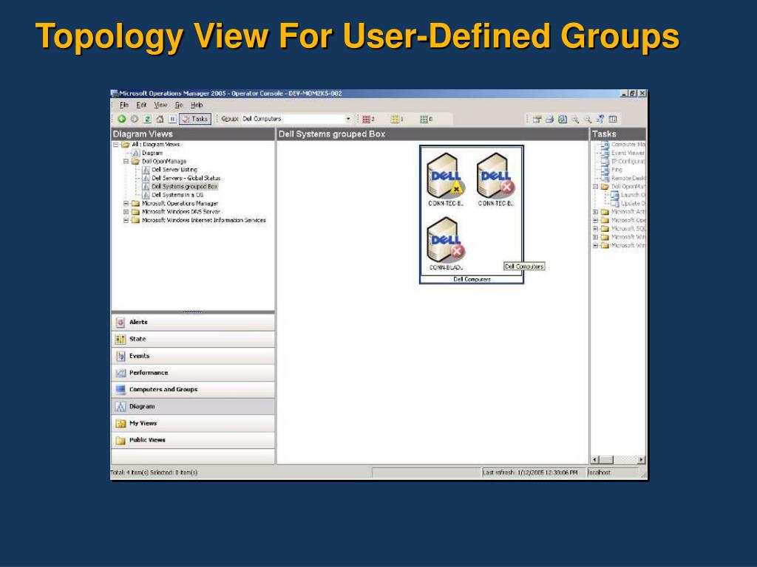Run the Event Viewer task

tap(628, 153)
